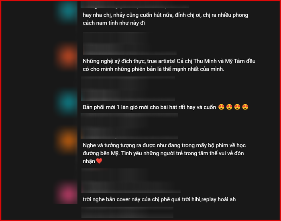This screenshot has width=281, height=221.
Task: Click the last heart-eyes emoji in the row
Action: tap(245, 107)
